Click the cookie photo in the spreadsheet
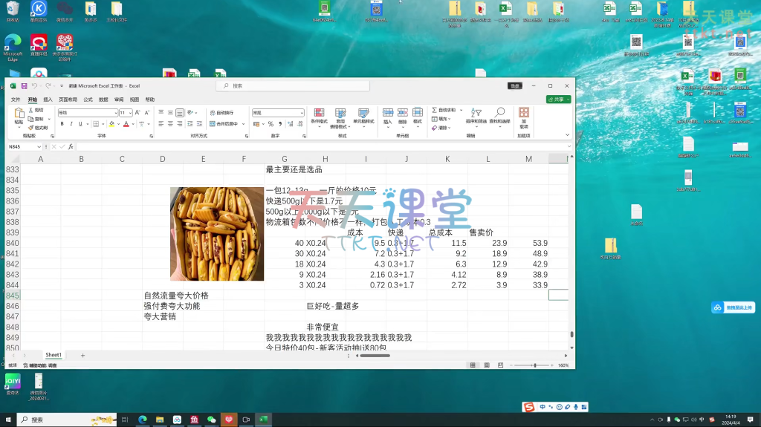Viewport: 761px width, 427px height. [x=216, y=234]
